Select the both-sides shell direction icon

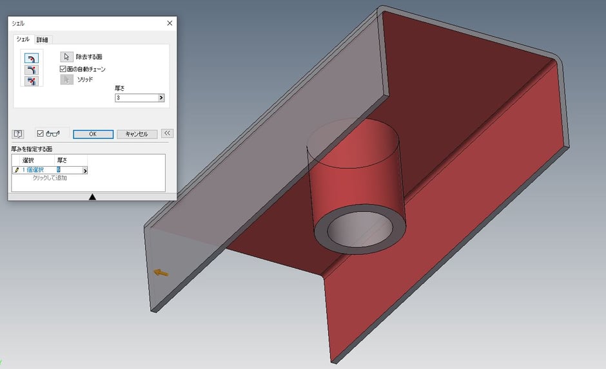click(32, 81)
